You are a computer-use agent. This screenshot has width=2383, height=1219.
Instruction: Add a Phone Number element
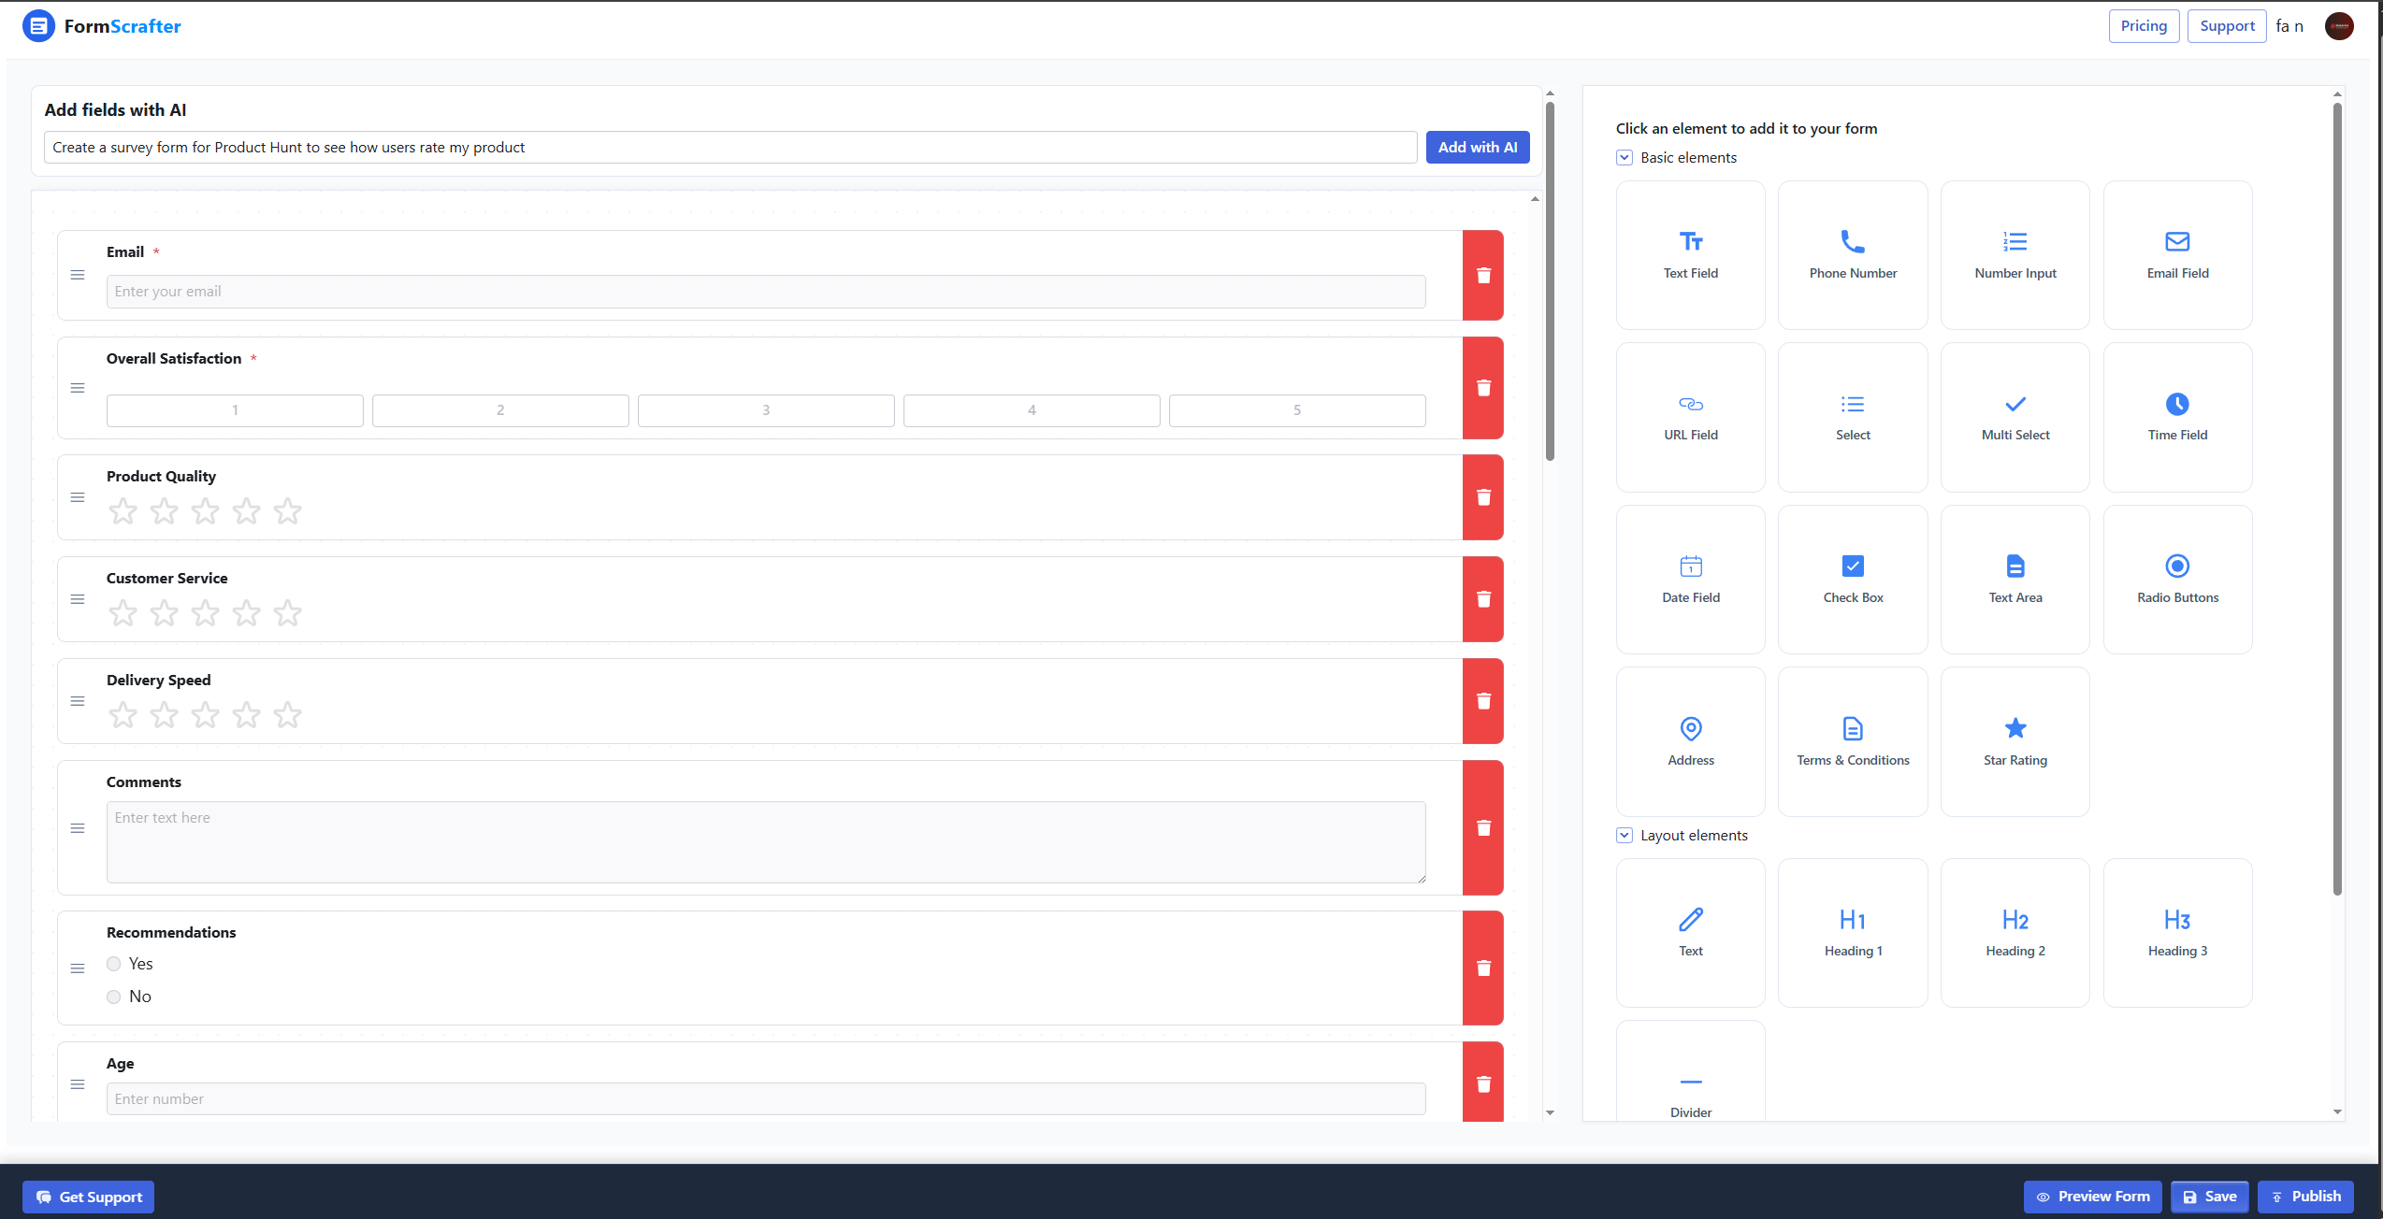pos(1852,254)
